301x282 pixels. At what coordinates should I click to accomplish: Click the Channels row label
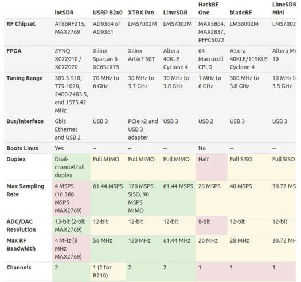coord(18,268)
